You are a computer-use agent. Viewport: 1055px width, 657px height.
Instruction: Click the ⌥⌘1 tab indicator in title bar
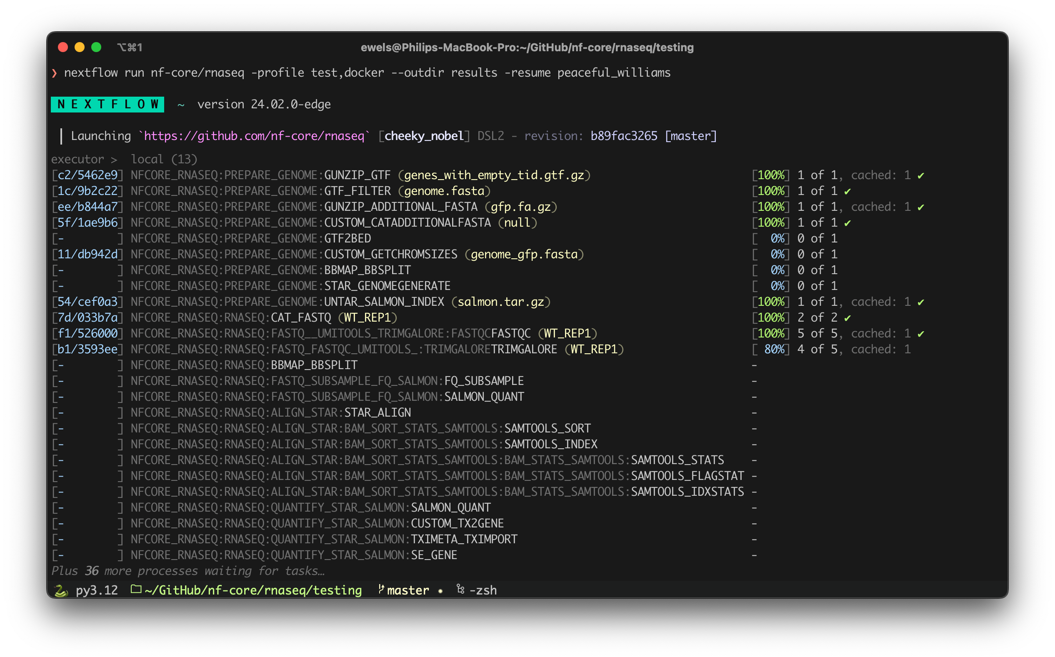[x=130, y=47]
